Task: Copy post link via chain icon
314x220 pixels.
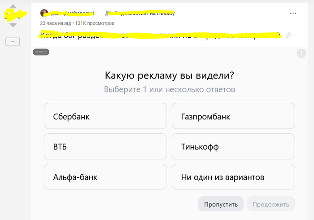Action: click(288, 35)
